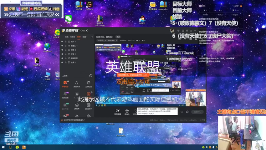The height and width of the screenshot is (150, 266).
Task: Select the second scene tab
Action: 72,37
